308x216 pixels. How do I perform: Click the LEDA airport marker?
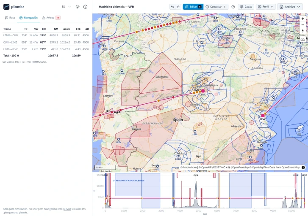coord(283,59)
